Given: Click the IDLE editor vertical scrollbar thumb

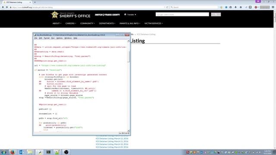Looking at the screenshot, I should tap(129, 56).
